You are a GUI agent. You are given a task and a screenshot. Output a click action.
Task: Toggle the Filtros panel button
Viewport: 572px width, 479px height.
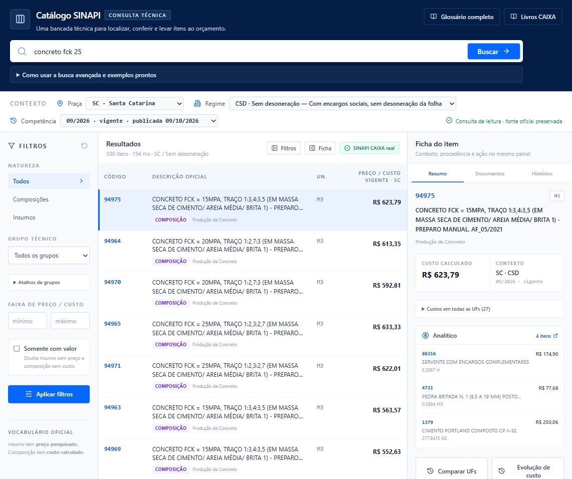pos(284,148)
